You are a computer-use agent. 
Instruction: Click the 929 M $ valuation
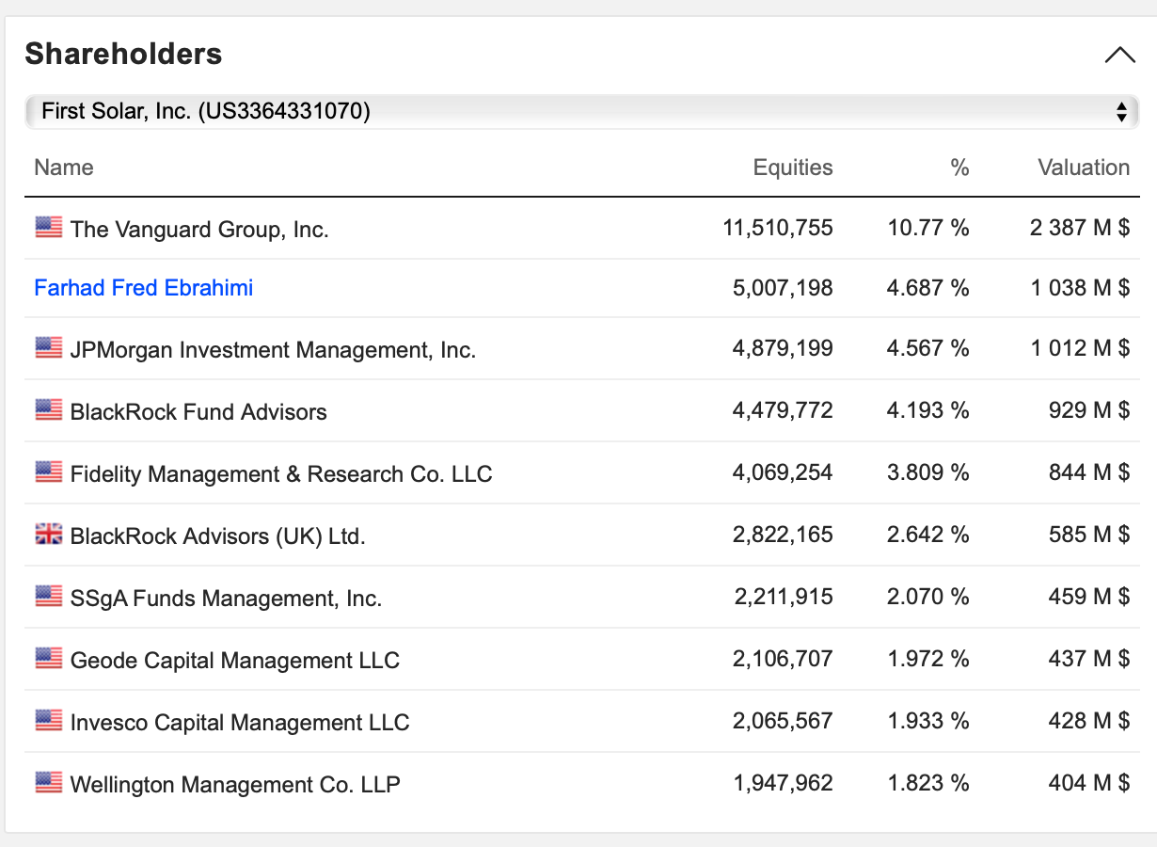[1089, 410]
